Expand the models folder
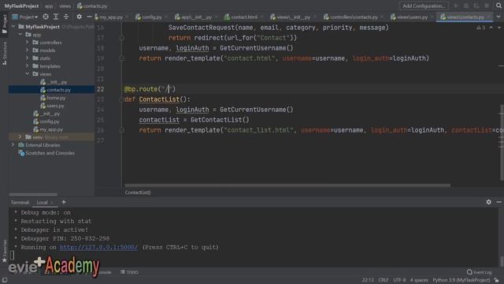Viewport: 504px width, 284px height. point(28,50)
